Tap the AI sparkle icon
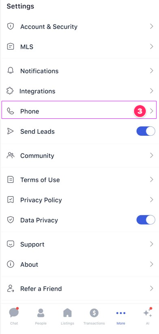The image size is (159, 334). (x=148, y=312)
